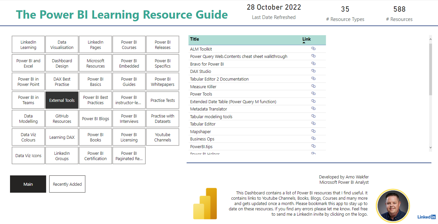Click the link icon for Mapshaper
Image resolution: width=438 pixels, height=224 pixels.
tap(313, 131)
